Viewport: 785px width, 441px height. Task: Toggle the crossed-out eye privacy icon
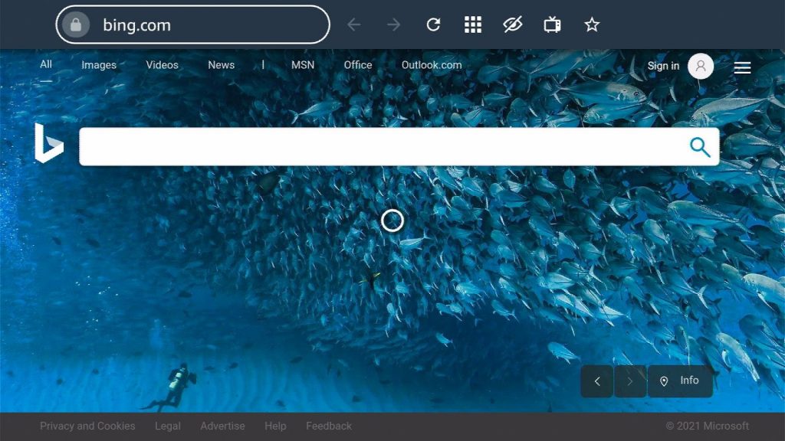click(x=513, y=24)
